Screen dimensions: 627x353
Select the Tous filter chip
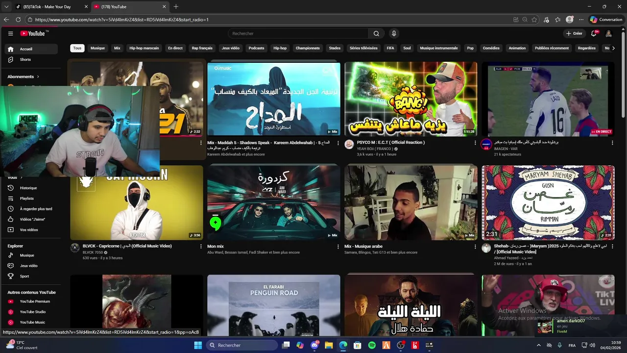click(77, 48)
